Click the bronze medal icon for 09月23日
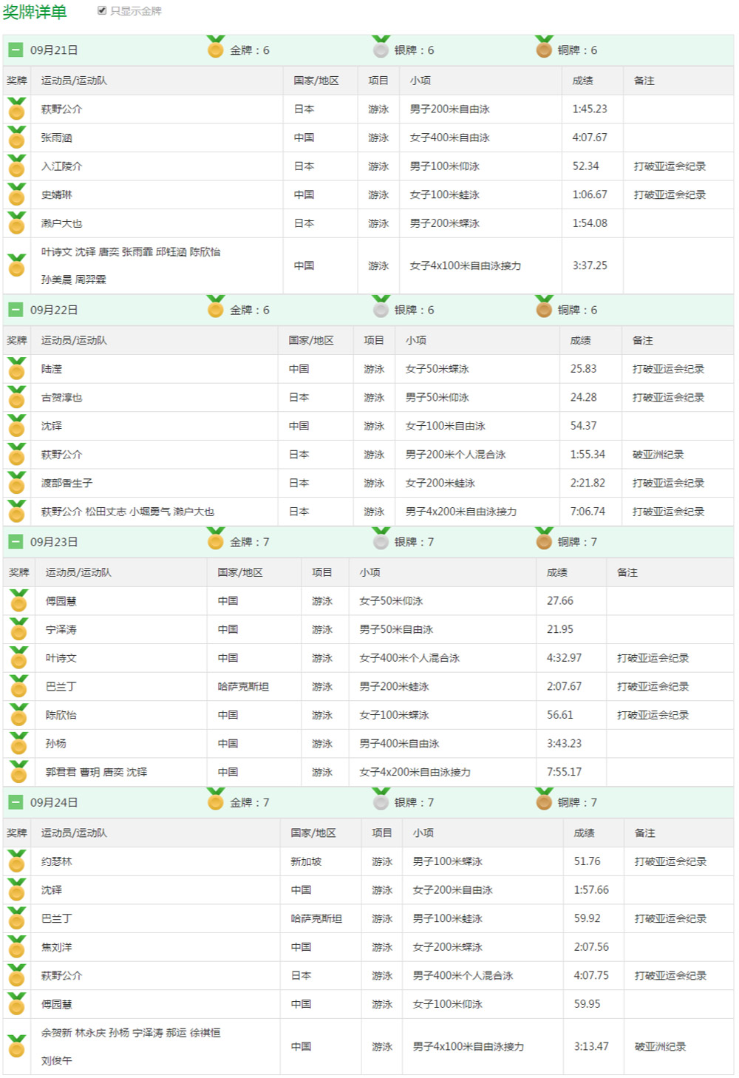The width and height of the screenshot is (739, 1078). pyautogui.click(x=542, y=540)
